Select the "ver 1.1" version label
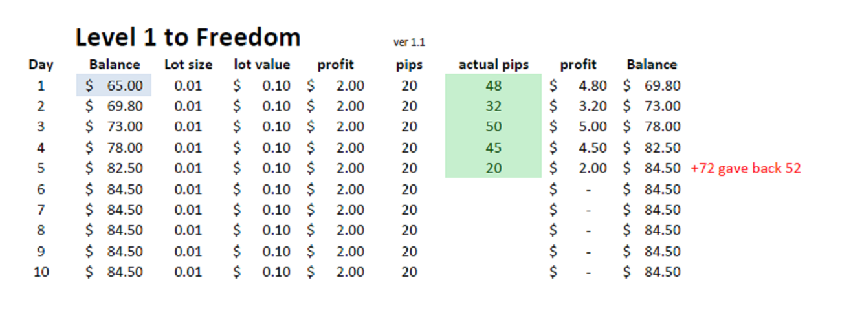Viewport: 851px width, 324px height. pyautogui.click(x=409, y=43)
